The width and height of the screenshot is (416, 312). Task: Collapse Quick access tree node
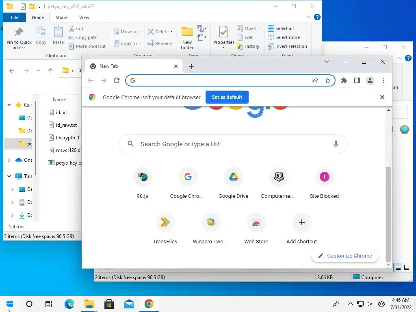[x=9, y=105]
